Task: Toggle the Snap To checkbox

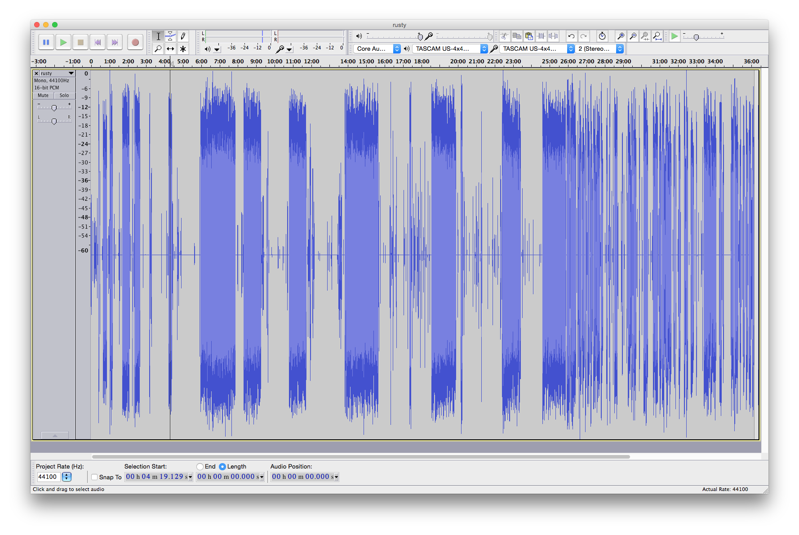Action: pyautogui.click(x=94, y=477)
